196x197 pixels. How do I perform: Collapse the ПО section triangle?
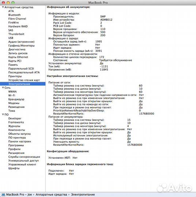click(3, 115)
